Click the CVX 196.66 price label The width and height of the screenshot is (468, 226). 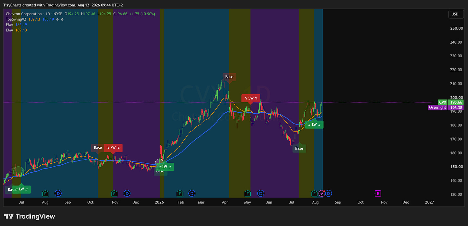point(451,102)
